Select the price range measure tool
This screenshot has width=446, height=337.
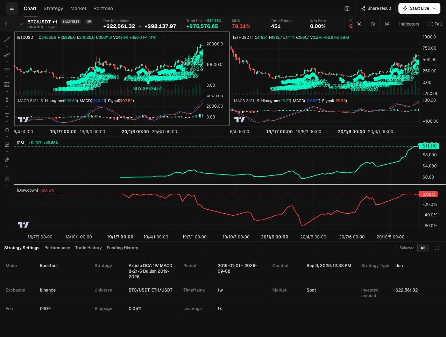click(7, 100)
